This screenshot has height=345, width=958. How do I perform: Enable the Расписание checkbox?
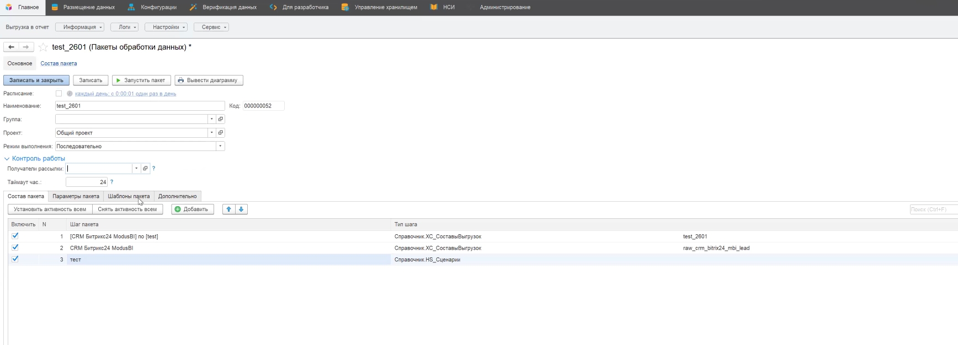pos(59,94)
